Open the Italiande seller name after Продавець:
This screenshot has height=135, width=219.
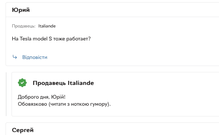[47, 26]
